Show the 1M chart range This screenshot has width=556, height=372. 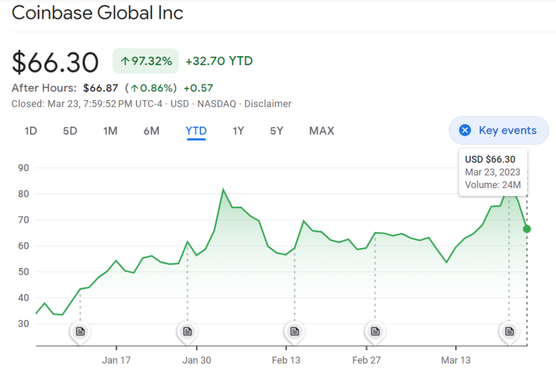(110, 131)
